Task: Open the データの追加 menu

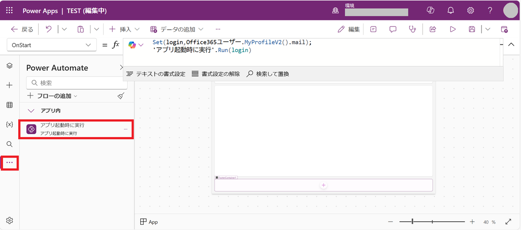Action: click(177, 29)
